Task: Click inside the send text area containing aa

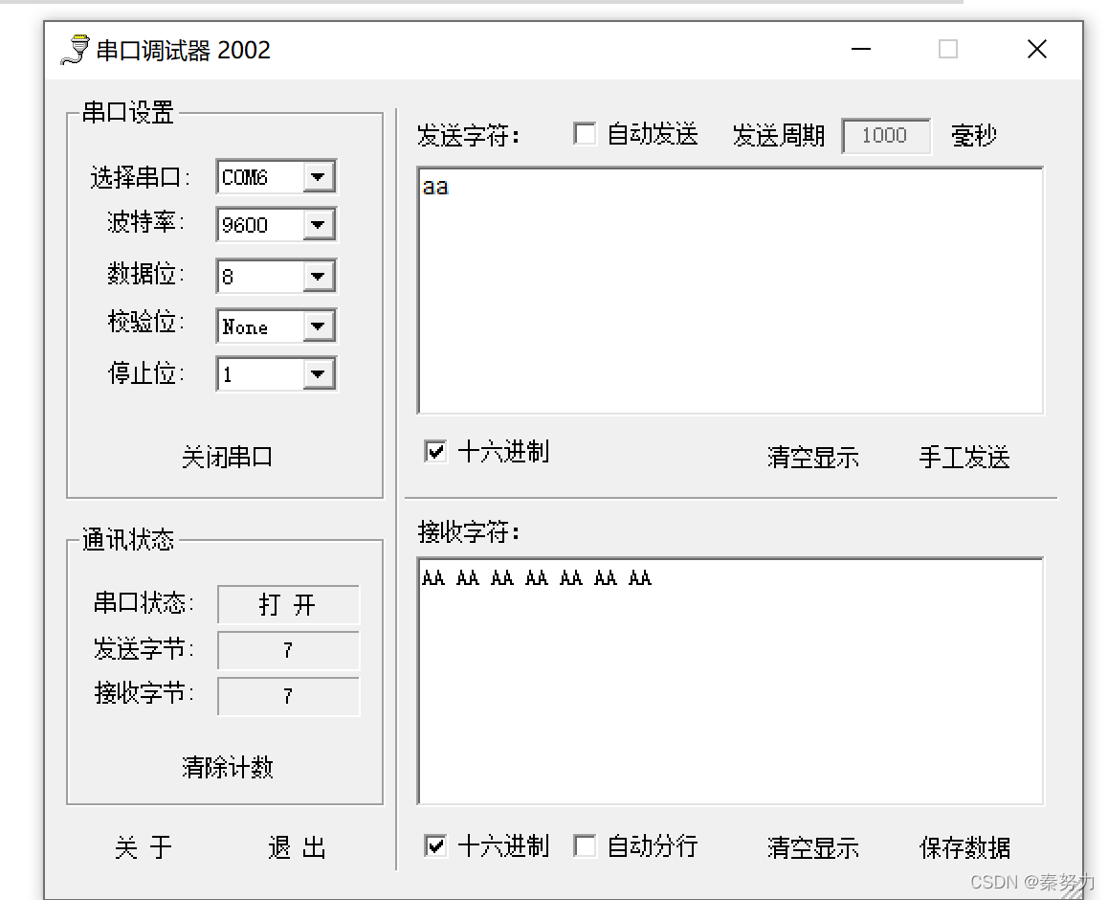Action: coord(731,290)
